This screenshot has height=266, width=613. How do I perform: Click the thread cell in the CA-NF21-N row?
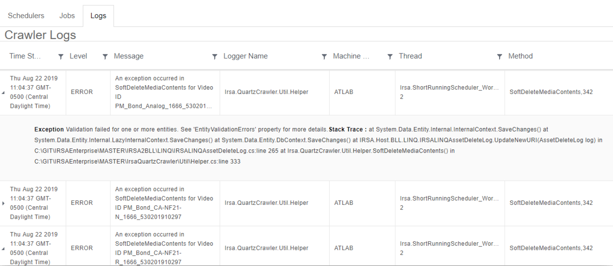pos(449,203)
